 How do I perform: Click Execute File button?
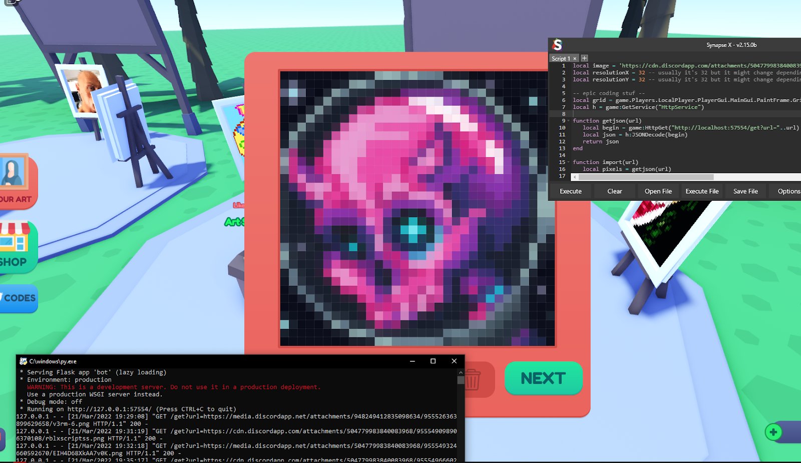pyautogui.click(x=702, y=191)
